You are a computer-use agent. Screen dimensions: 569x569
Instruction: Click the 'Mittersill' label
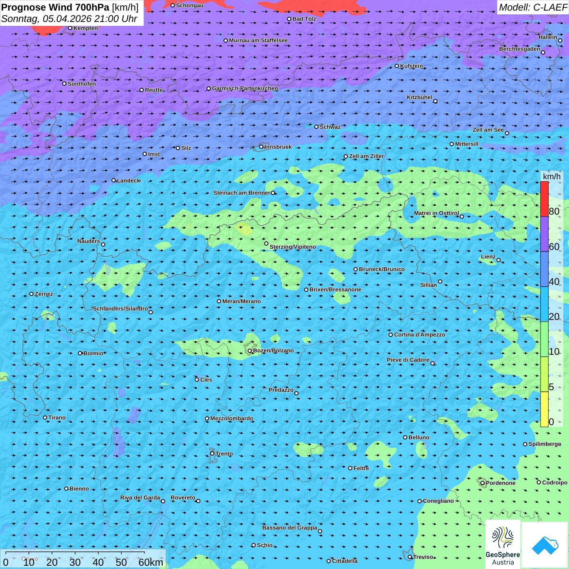coord(467,144)
